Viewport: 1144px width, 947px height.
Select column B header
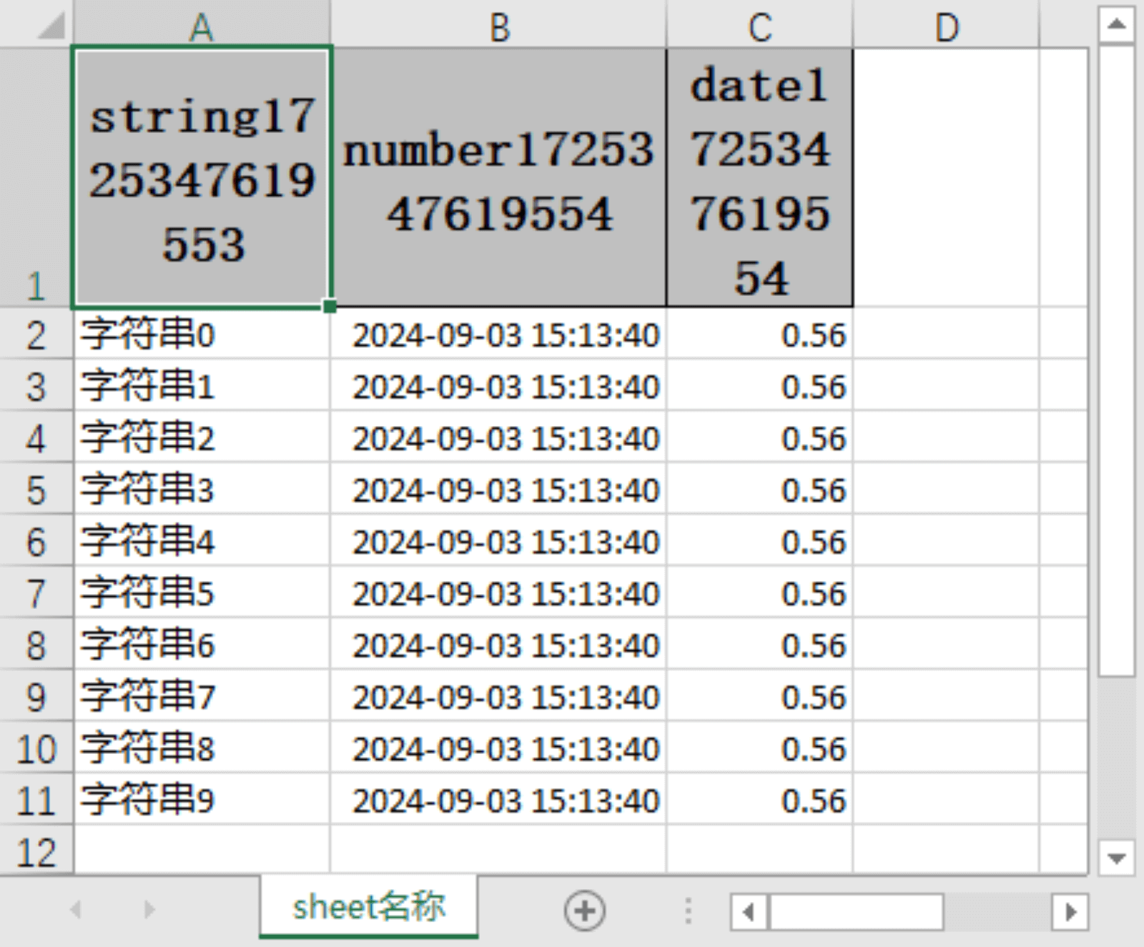(x=499, y=27)
